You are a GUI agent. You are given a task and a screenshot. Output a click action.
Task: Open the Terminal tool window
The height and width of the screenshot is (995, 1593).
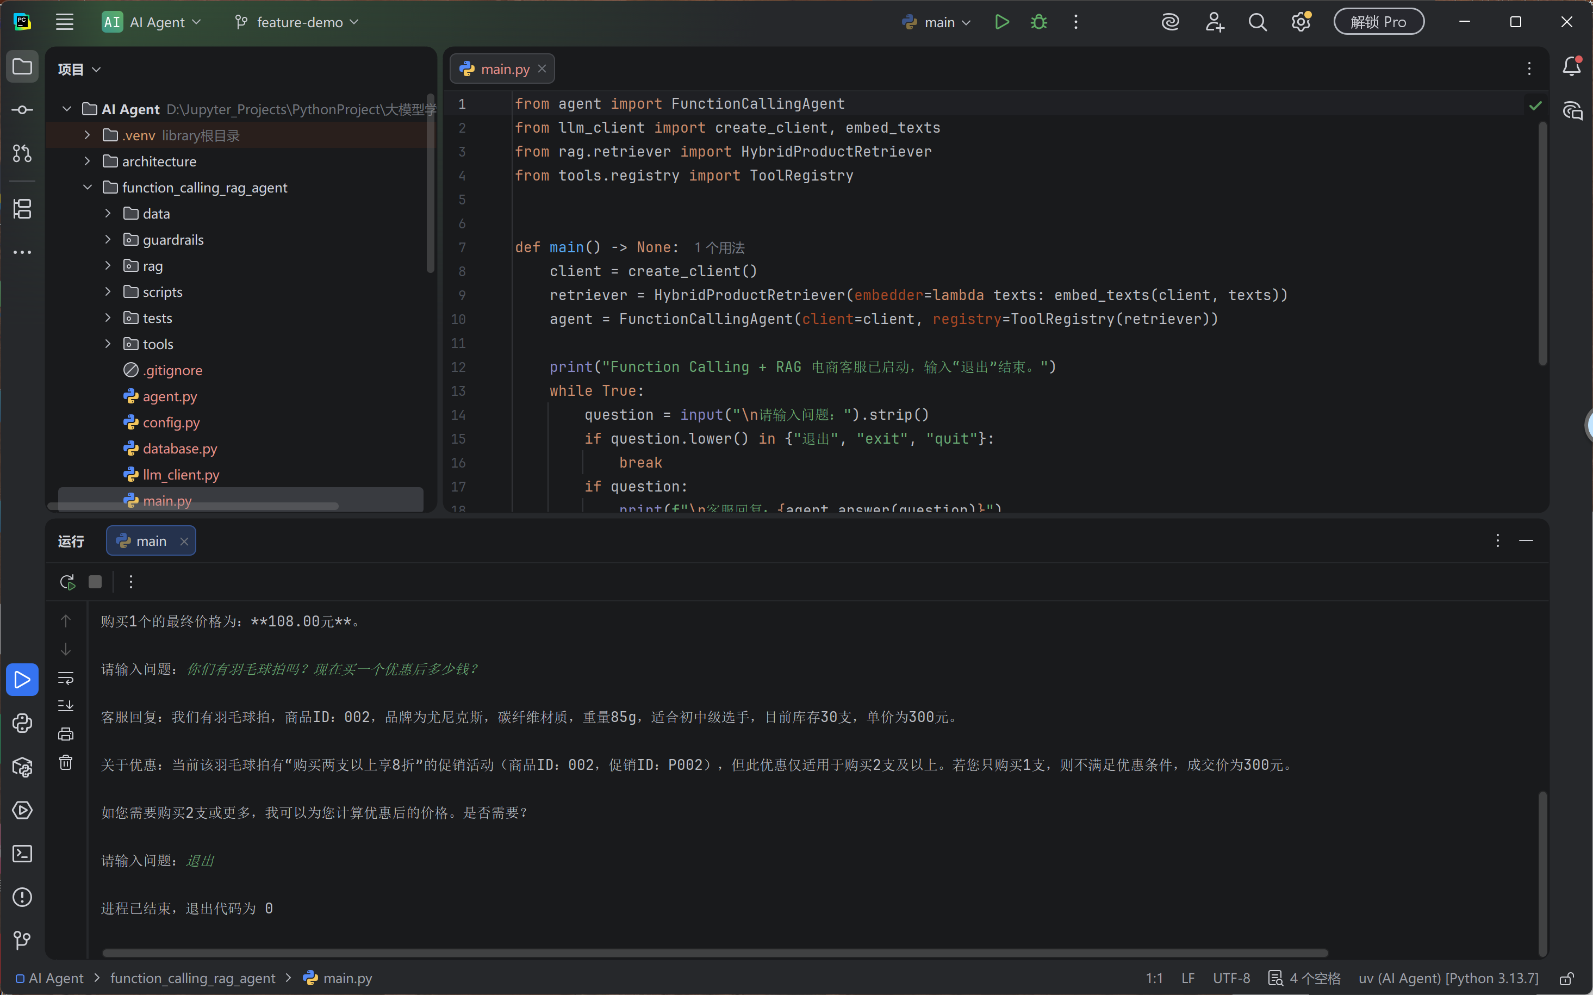22,854
